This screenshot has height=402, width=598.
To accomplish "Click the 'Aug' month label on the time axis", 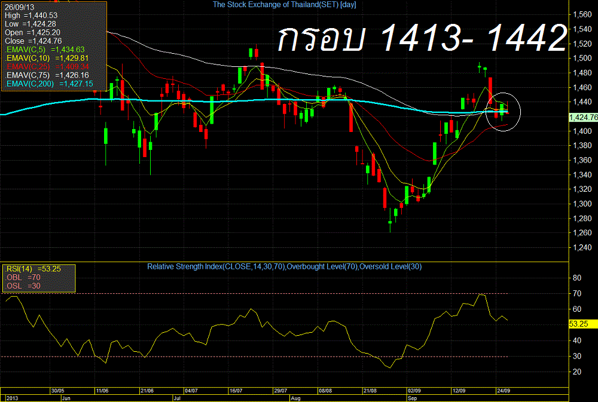I will (295, 398).
